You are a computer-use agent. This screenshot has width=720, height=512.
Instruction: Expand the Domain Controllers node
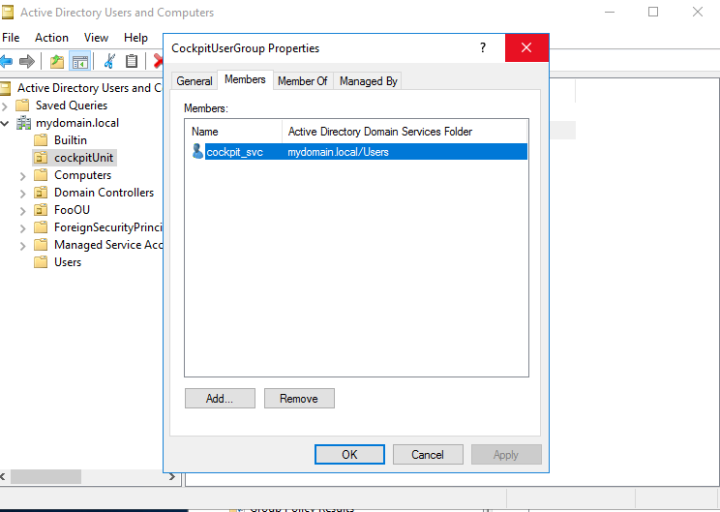click(x=22, y=194)
